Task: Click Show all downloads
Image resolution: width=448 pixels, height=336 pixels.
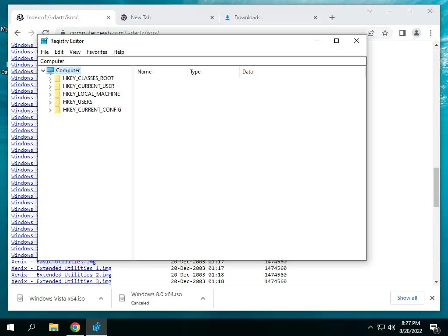Action: tap(407, 298)
